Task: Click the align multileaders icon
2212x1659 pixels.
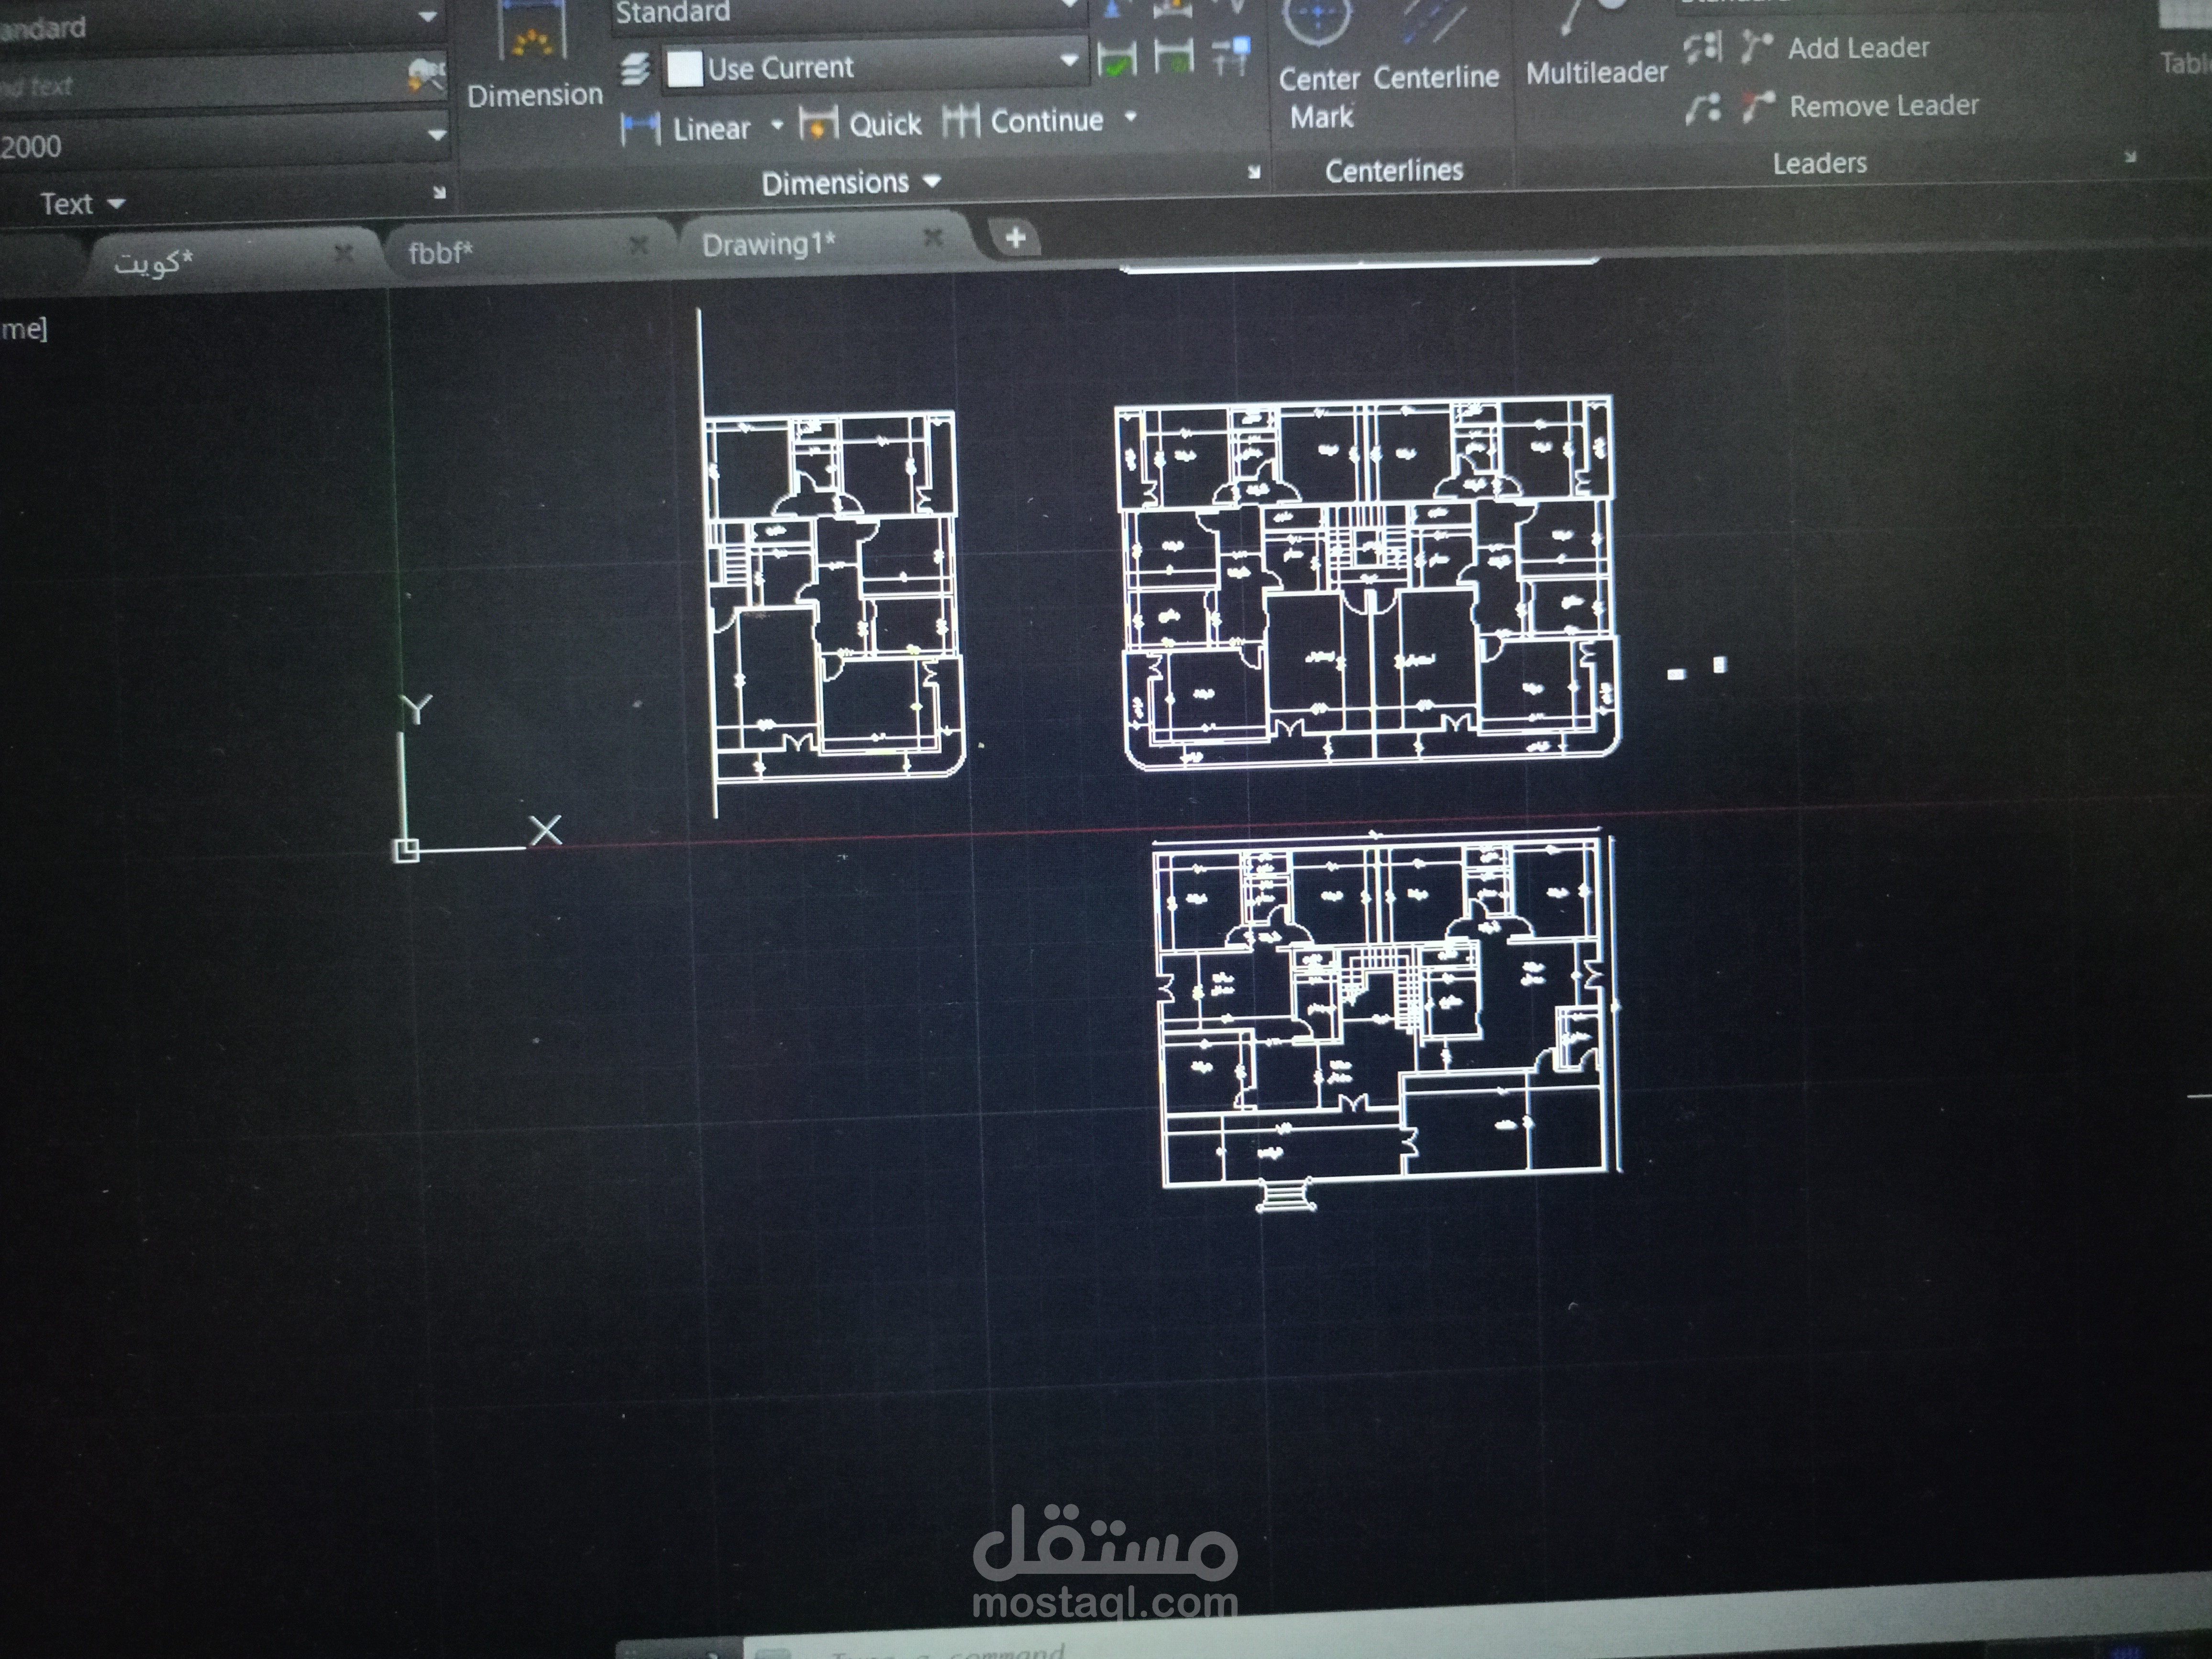Action: 1702,47
